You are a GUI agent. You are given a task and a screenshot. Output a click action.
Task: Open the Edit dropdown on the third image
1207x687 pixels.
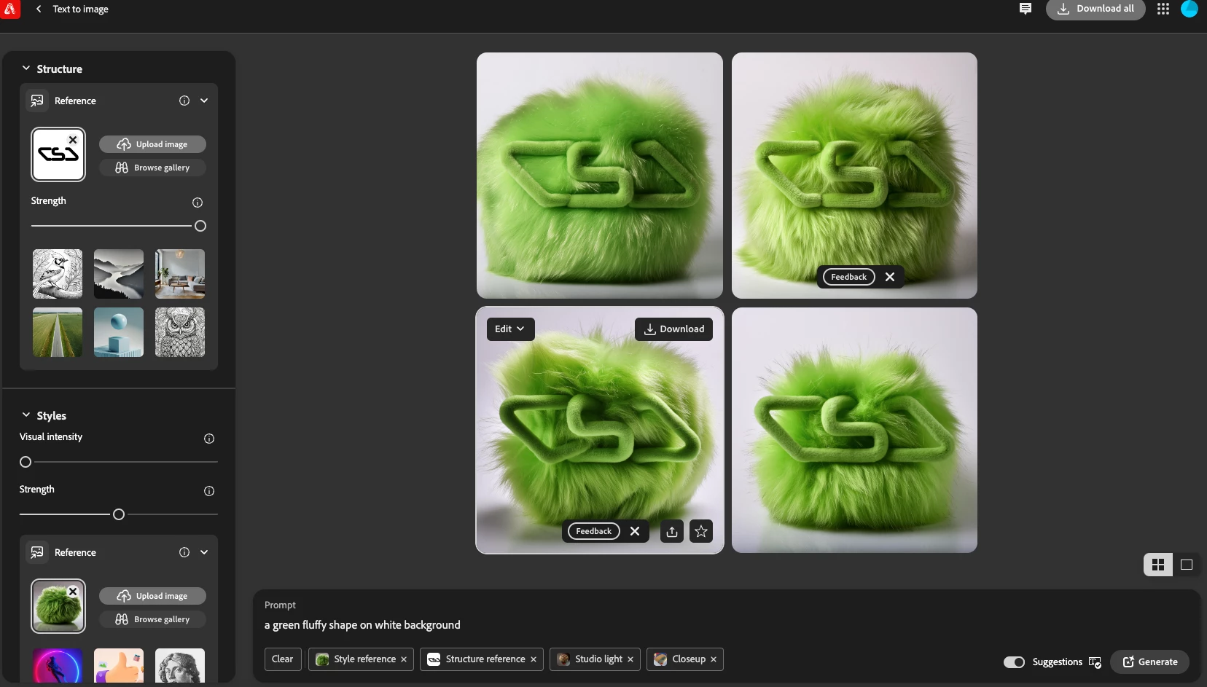pos(510,329)
